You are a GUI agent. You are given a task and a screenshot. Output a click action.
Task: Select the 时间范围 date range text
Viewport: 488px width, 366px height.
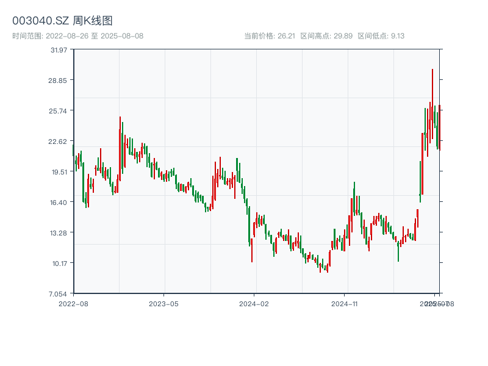pos(77,36)
